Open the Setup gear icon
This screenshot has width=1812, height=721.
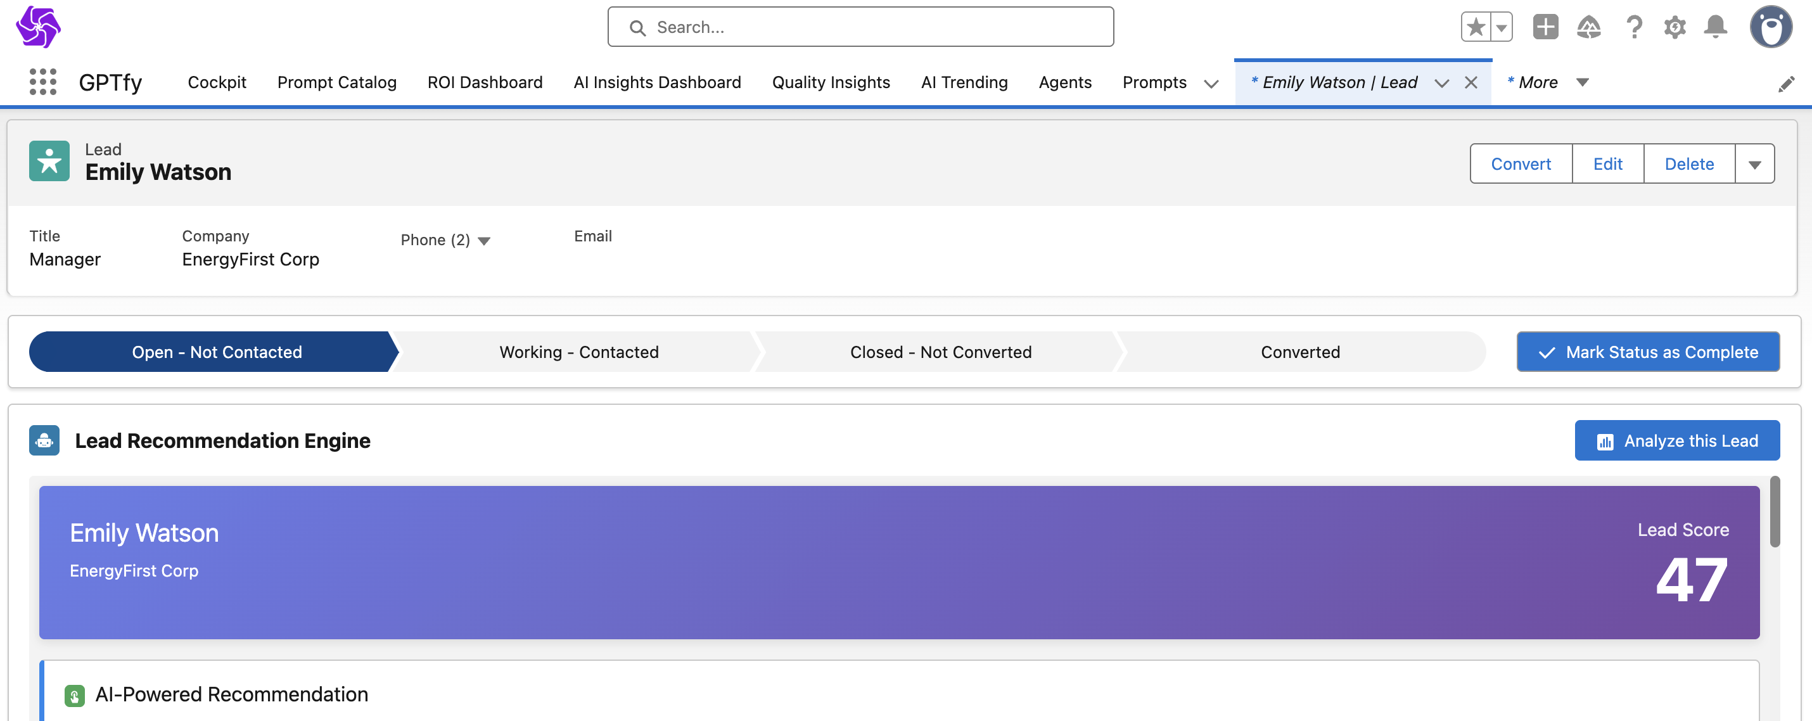point(1675,27)
